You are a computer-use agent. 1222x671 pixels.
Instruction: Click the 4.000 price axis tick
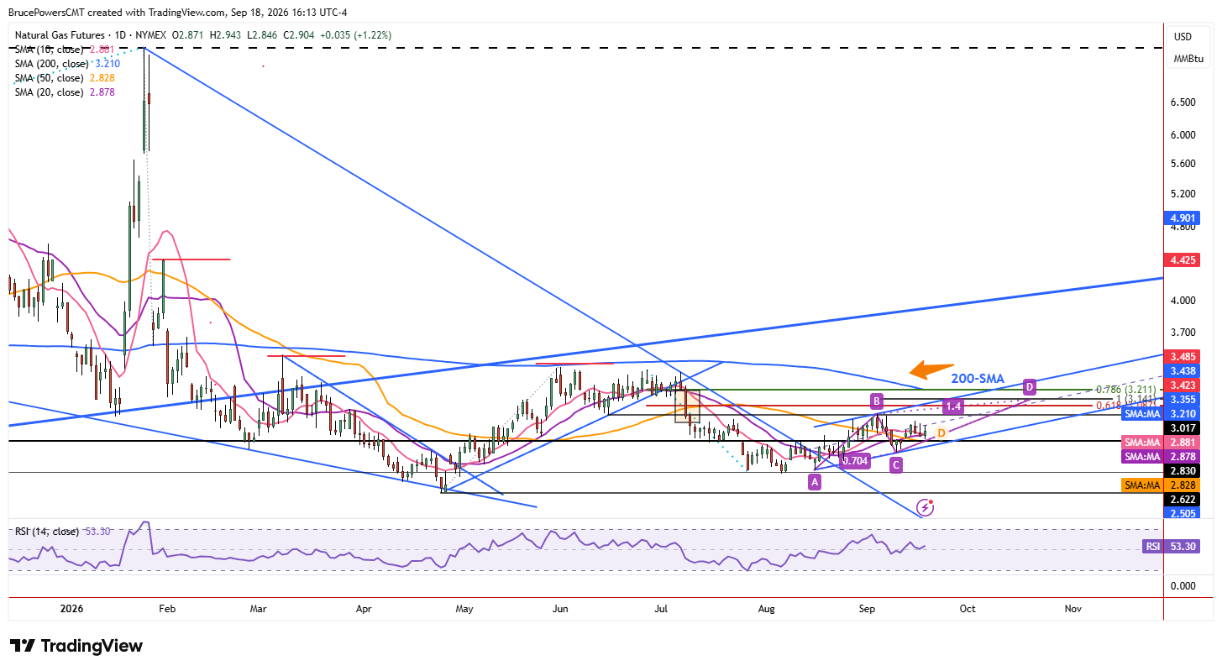pos(1183,301)
